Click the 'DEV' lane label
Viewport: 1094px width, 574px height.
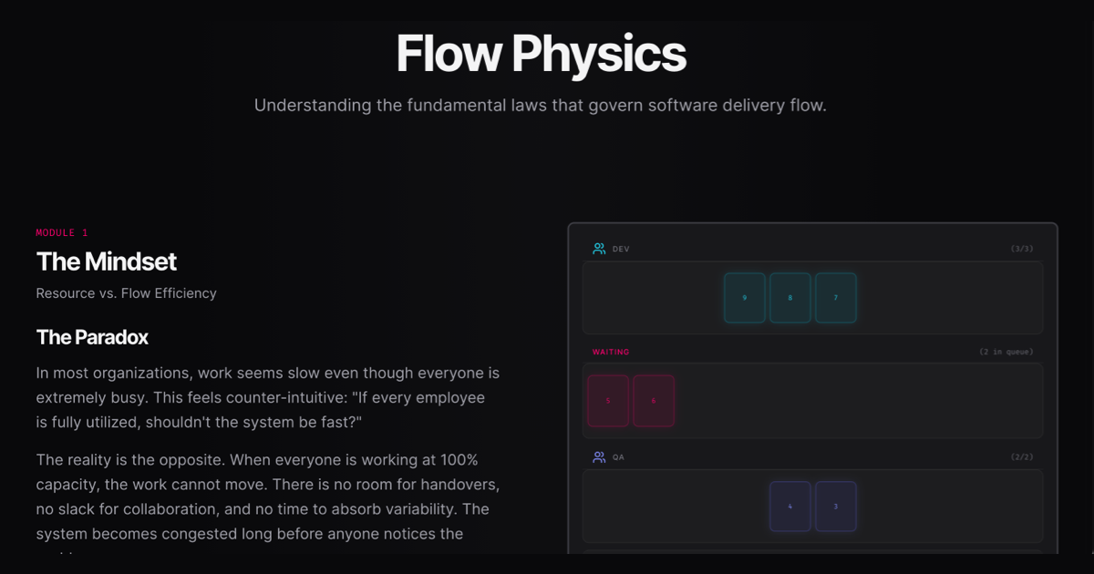(621, 249)
